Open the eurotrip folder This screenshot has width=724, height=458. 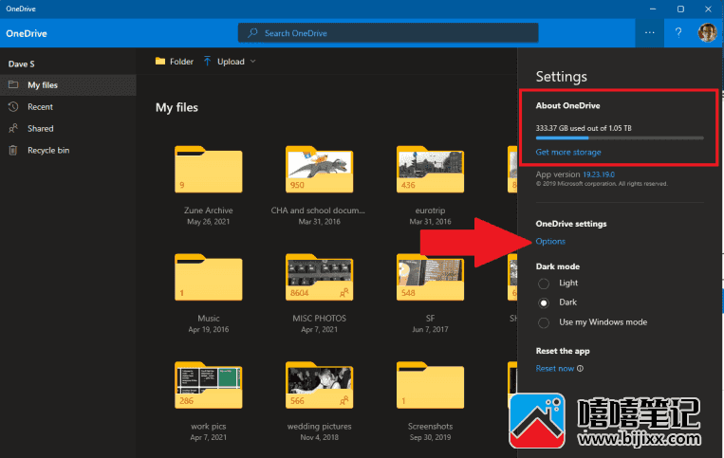click(x=430, y=169)
